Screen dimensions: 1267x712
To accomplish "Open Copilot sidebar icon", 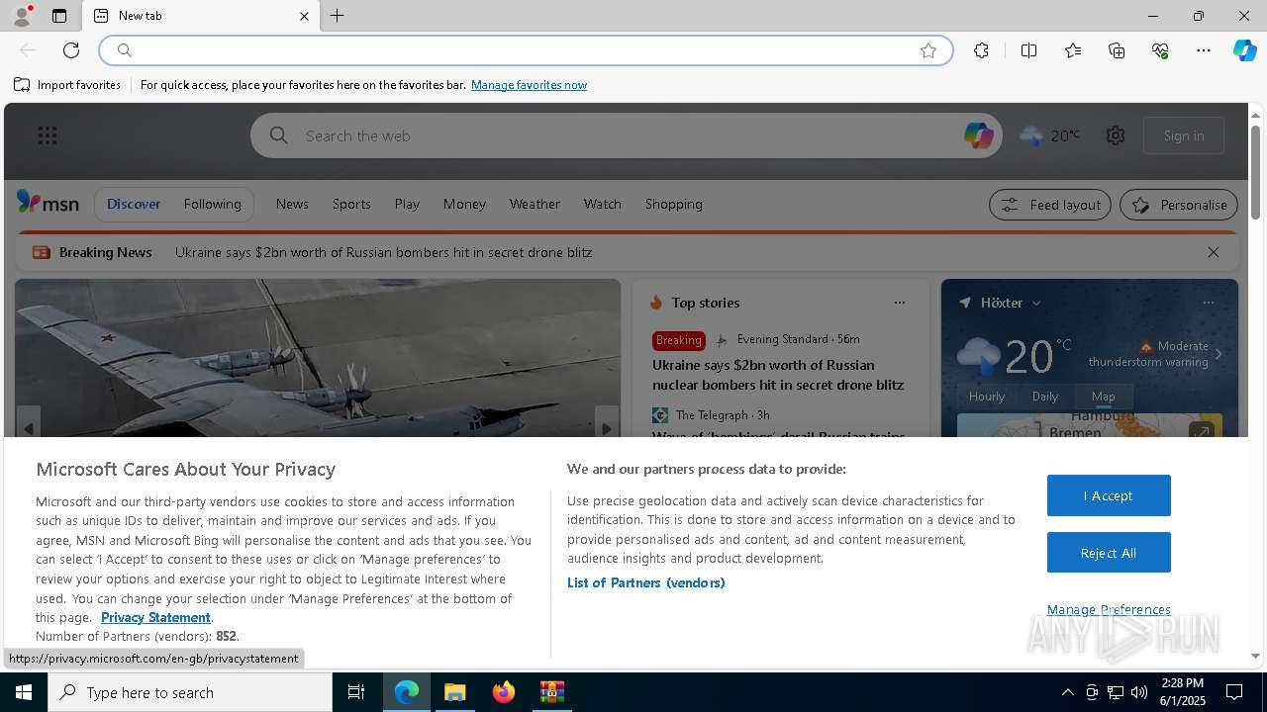I will [x=1244, y=50].
